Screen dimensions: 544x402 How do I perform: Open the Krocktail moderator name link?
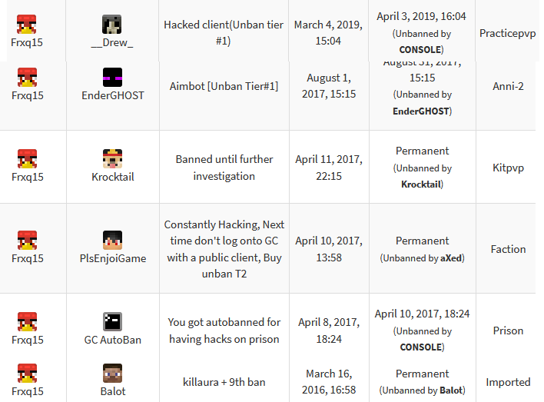click(113, 177)
